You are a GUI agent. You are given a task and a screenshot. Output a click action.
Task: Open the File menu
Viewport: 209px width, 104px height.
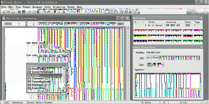coord(4,7)
